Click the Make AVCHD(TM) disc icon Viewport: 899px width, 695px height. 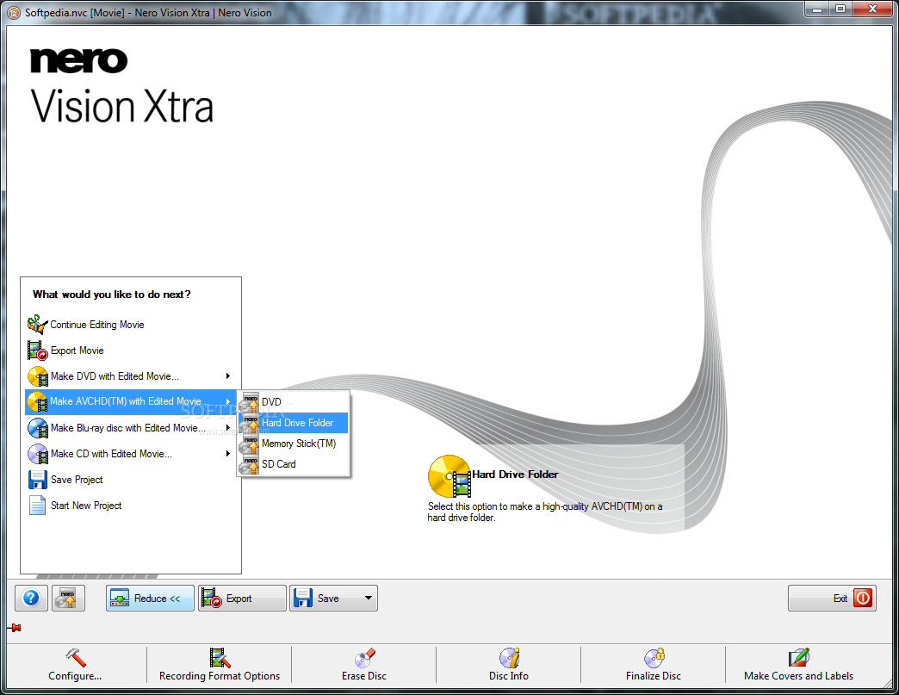tap(37, 401)
